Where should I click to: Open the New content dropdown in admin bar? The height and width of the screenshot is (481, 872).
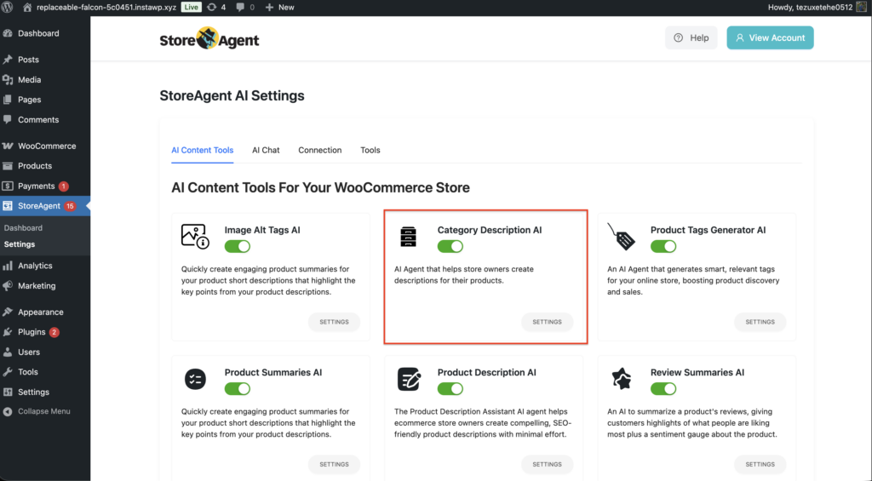[279, 7]
